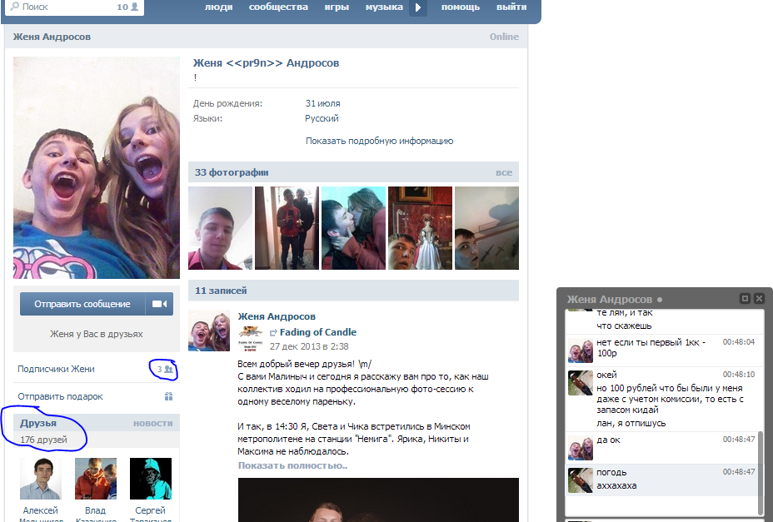Expand Показать подробную информацию
The width and height of the screenshot is (773, 522).
coord(379,141)
